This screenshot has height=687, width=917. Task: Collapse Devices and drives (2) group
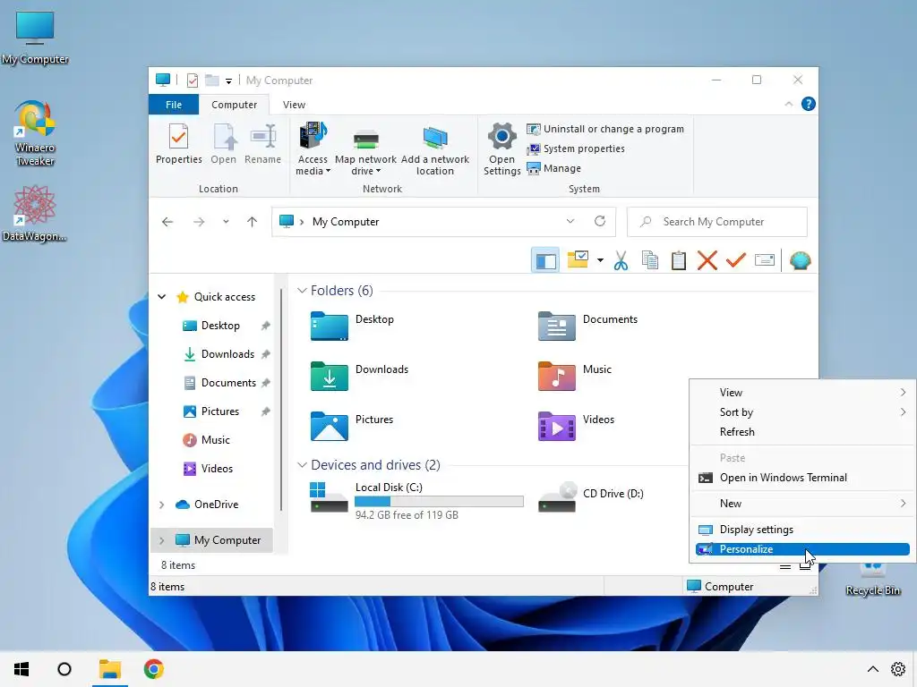pos(302,465)
